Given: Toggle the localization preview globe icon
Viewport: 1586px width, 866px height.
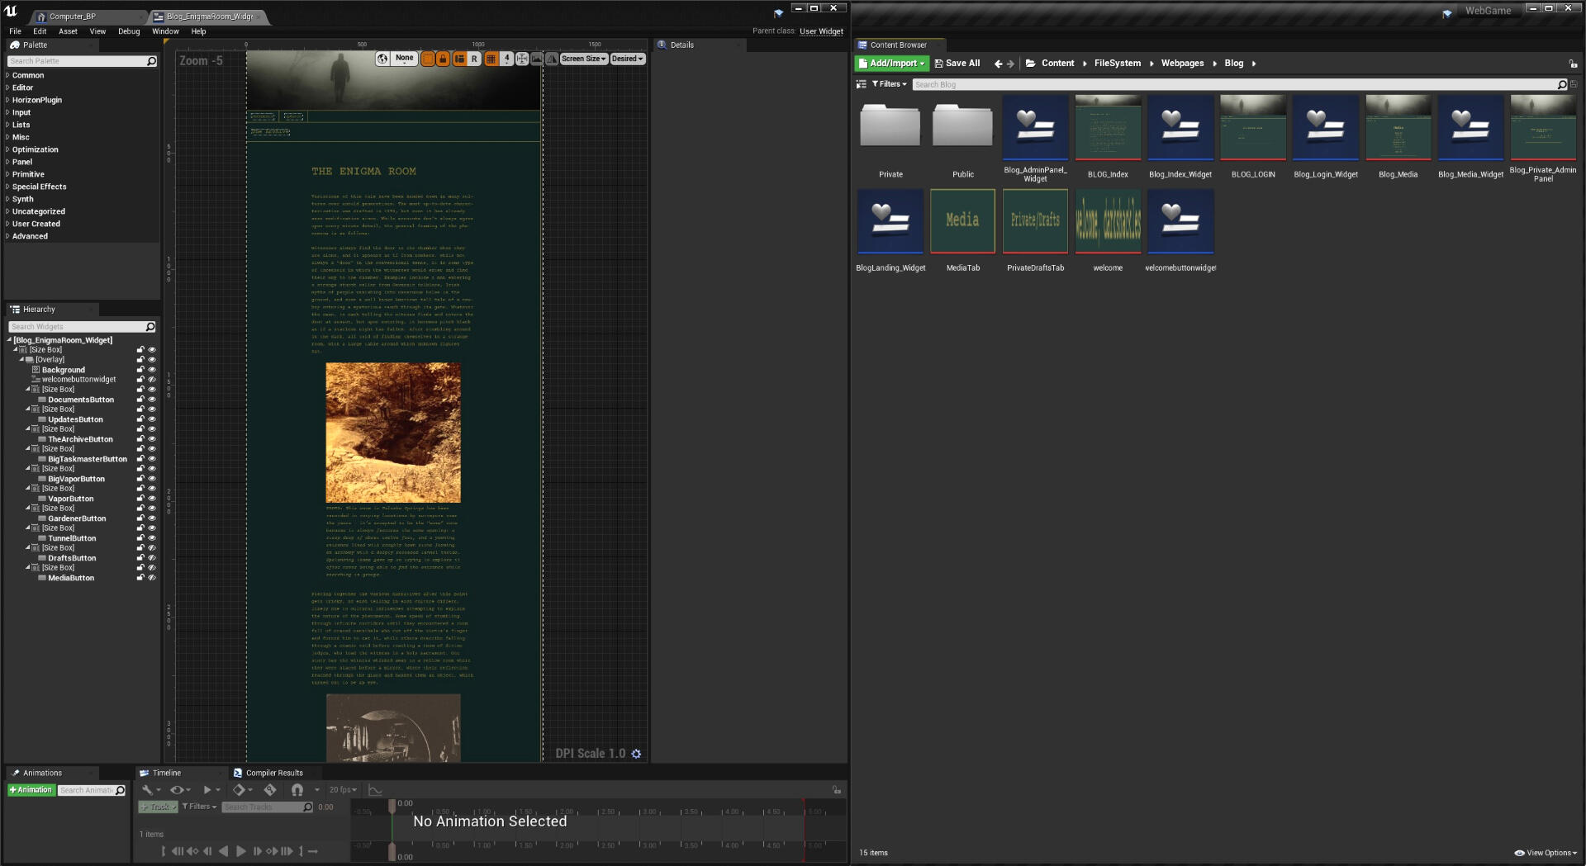Looking at the screenshot, I should pos(382,59).
